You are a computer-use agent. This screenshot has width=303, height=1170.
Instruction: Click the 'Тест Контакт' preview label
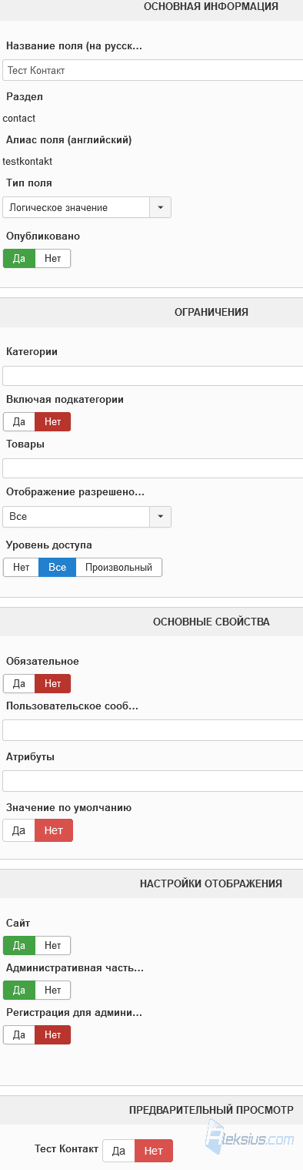click(67, 1148)
